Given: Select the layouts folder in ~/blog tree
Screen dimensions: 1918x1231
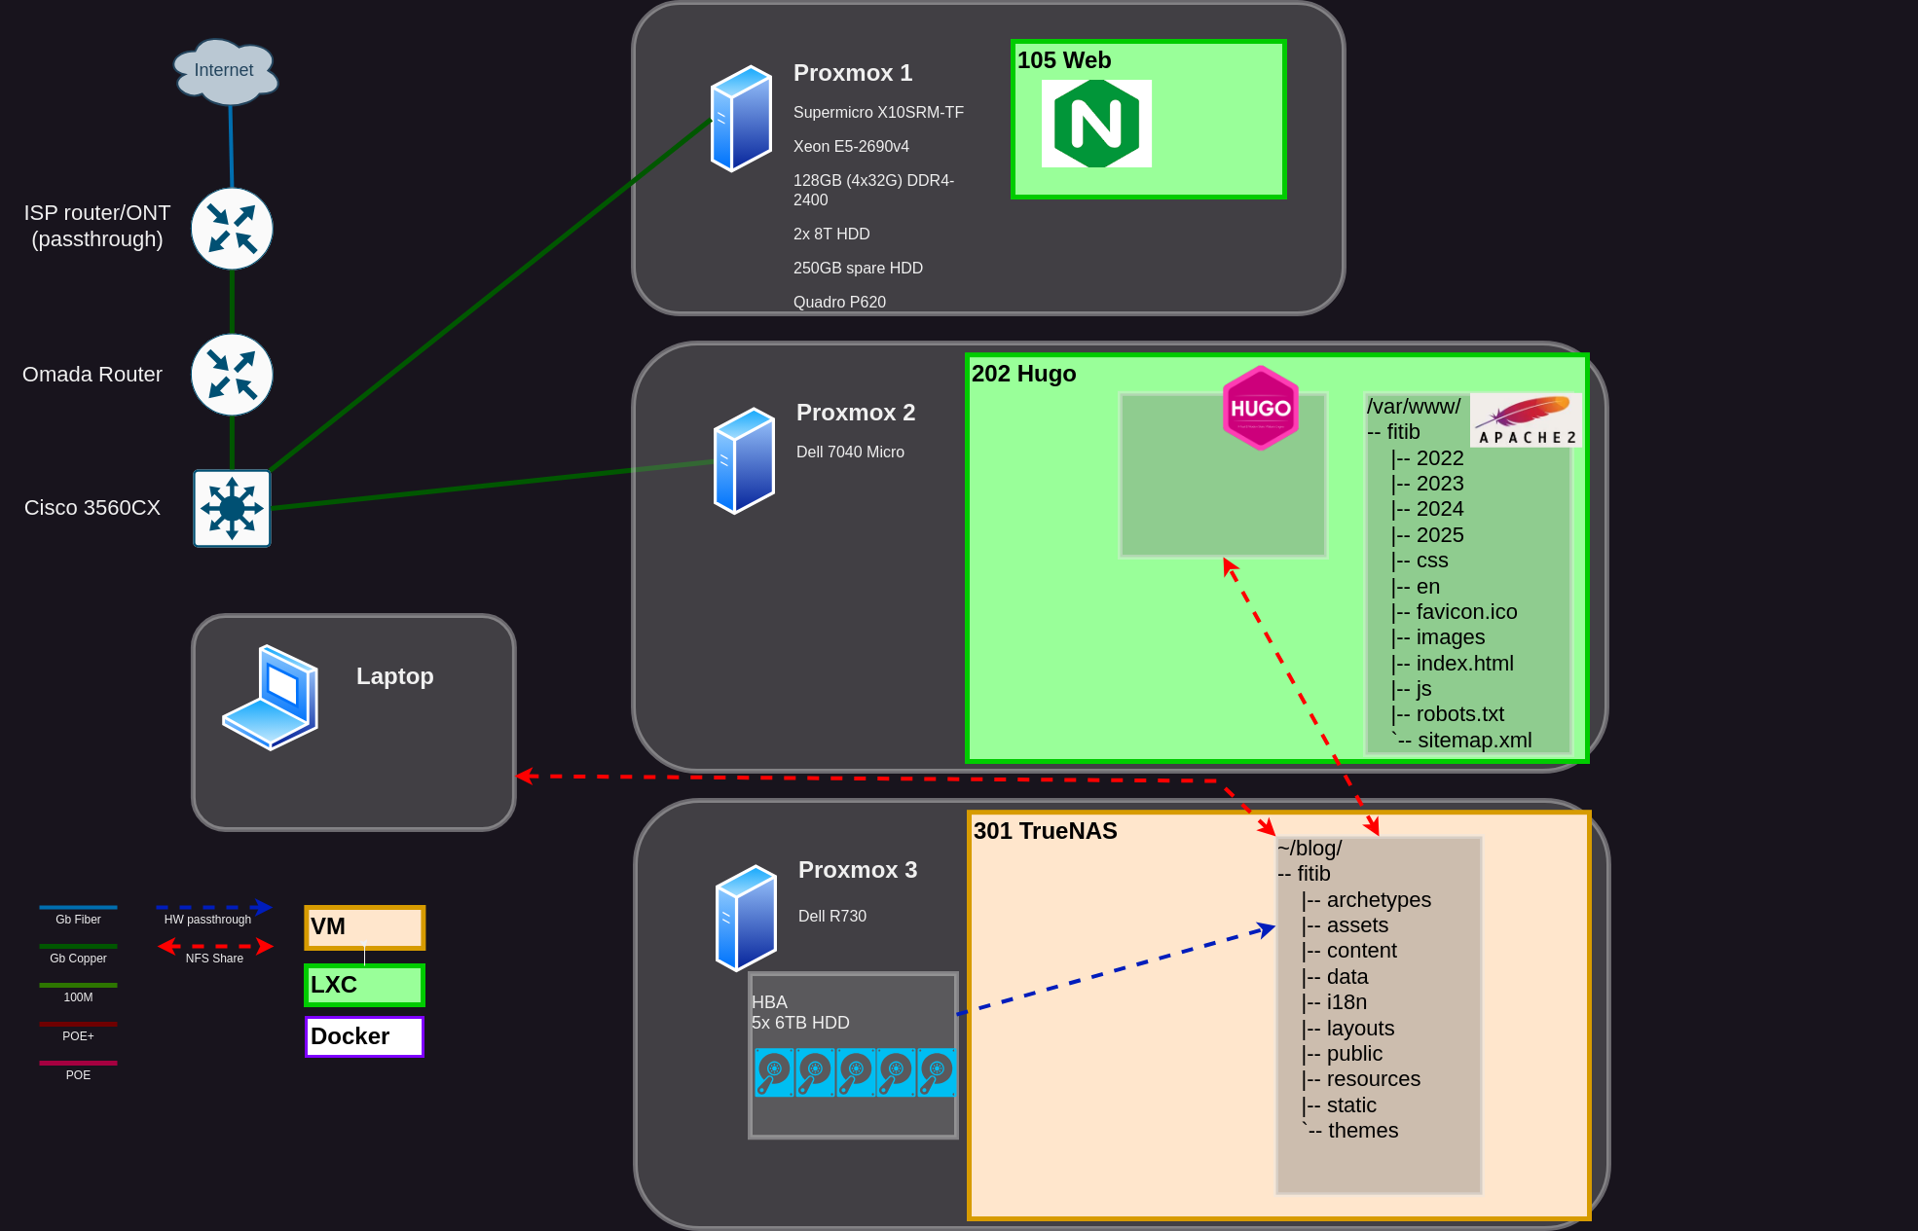Looking at the screenshot, I should [x=1360, y=1029].
